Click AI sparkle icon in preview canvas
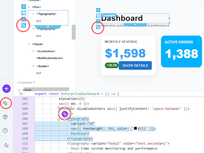The width and height of the screenshot is (204, 153). (98, 27)
